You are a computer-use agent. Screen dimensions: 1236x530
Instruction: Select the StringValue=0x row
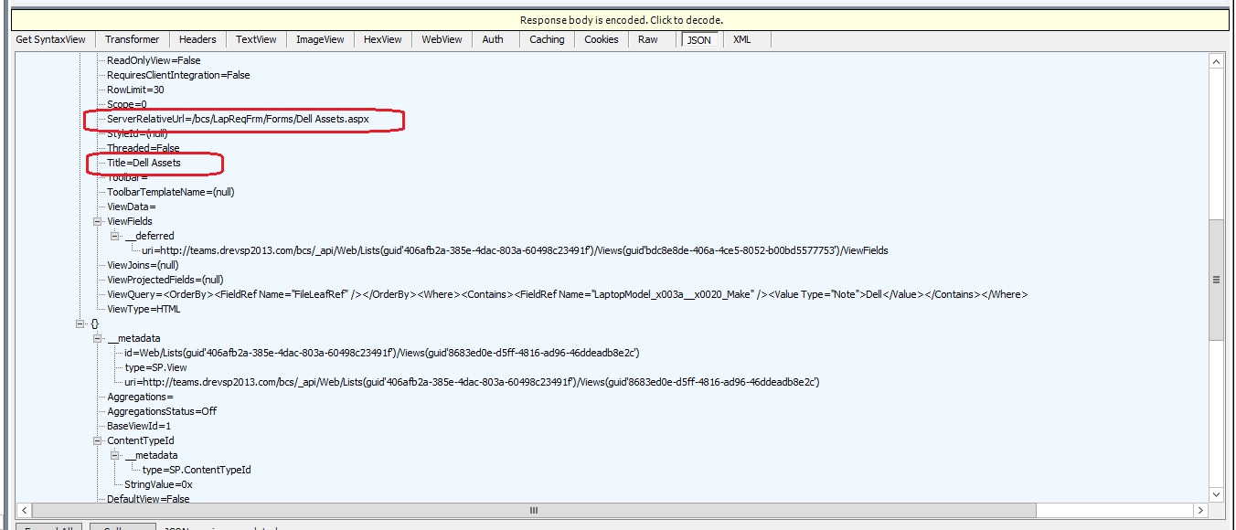[x=158, y=484]
